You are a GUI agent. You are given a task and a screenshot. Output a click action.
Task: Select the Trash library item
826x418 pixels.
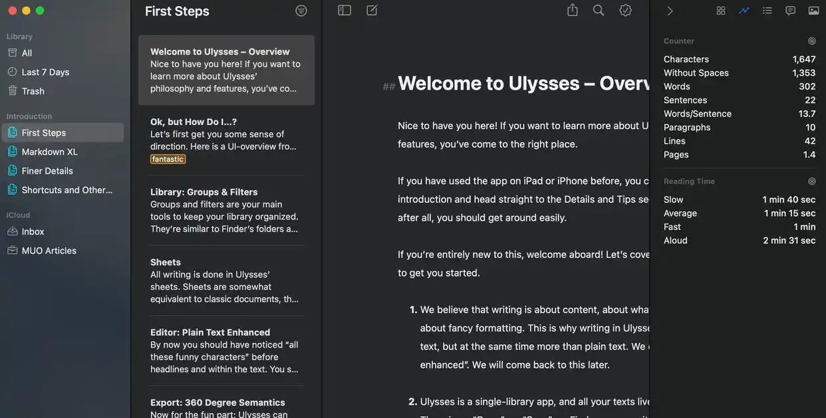(33, 91)
